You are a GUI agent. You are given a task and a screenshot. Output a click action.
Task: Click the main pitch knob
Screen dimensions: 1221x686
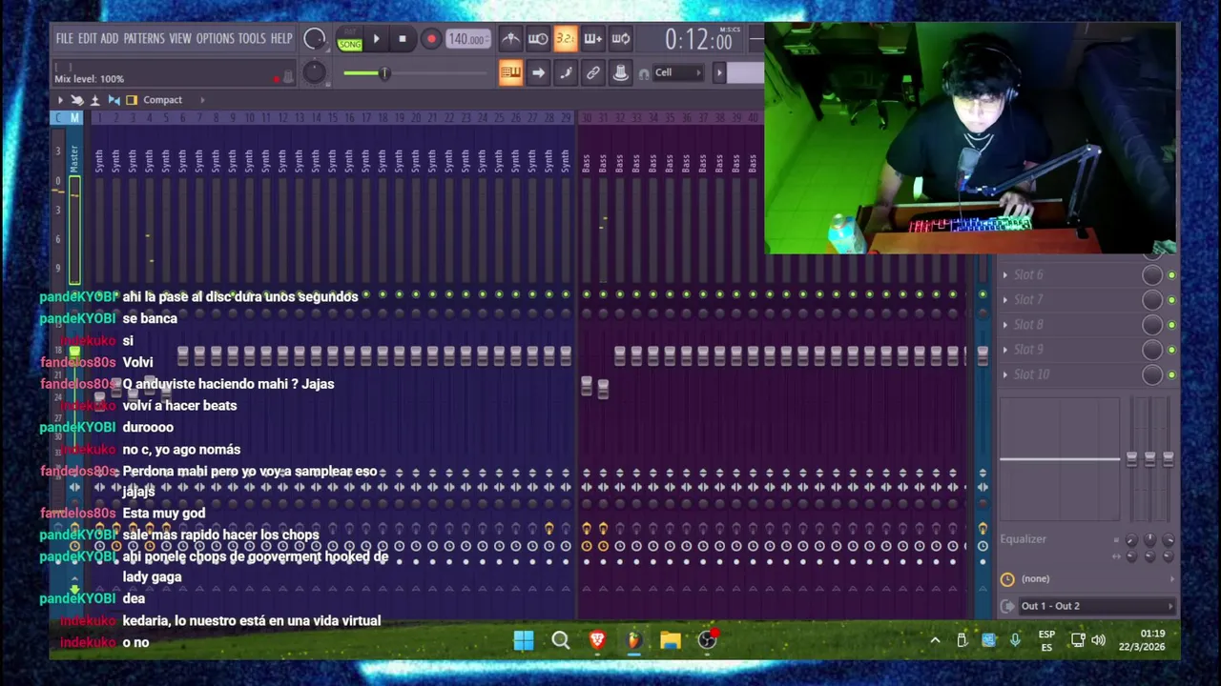pos(314,73)
